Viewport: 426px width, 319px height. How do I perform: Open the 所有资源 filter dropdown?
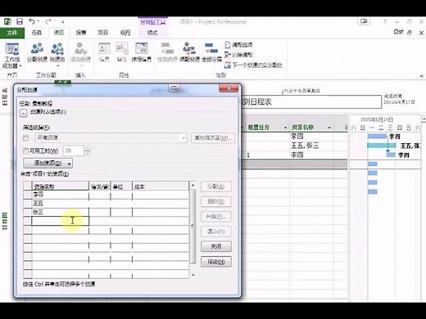click(x=184, y=137)
